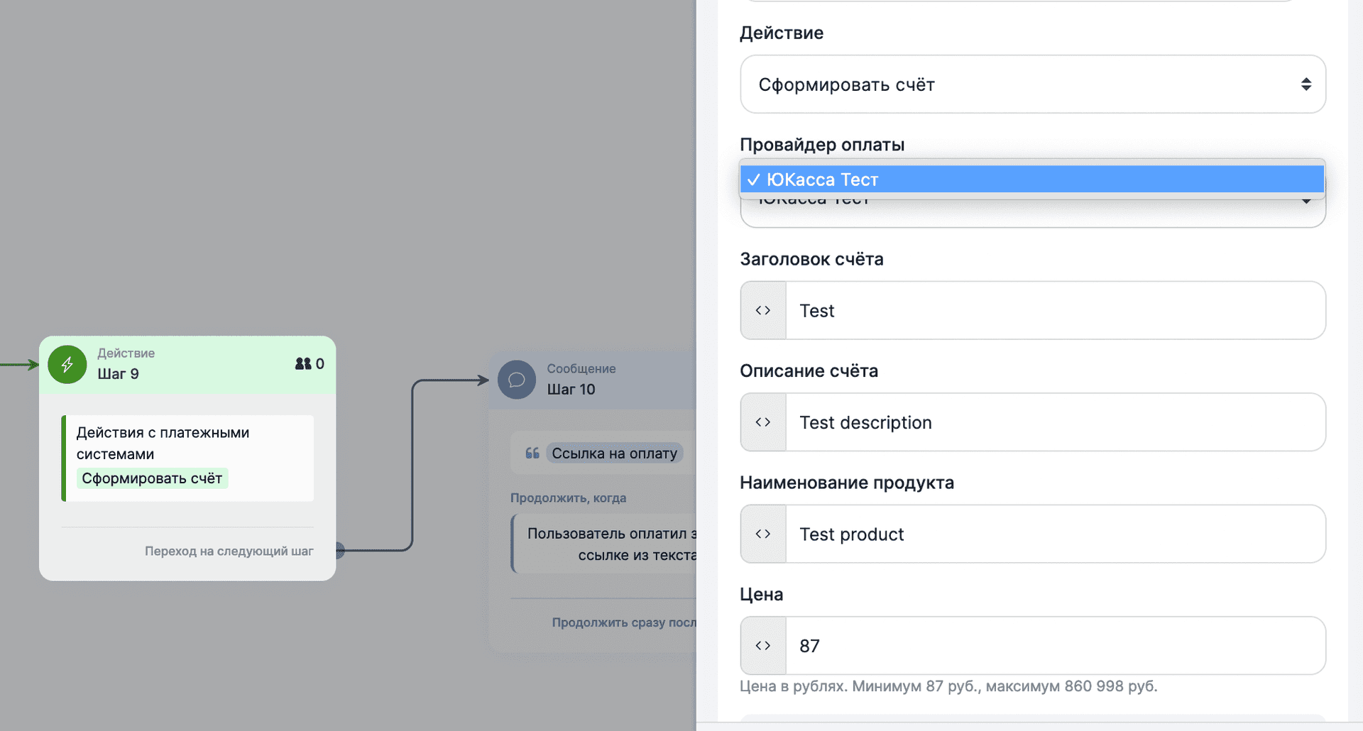Click the price input containing 87
This screenshot has height=731, width=1363.
point(1055,645)
